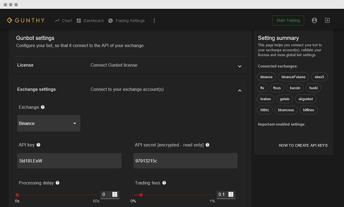Screen dimensions: 344x207
Task: Open the Chart page
Action: (63, 21)
